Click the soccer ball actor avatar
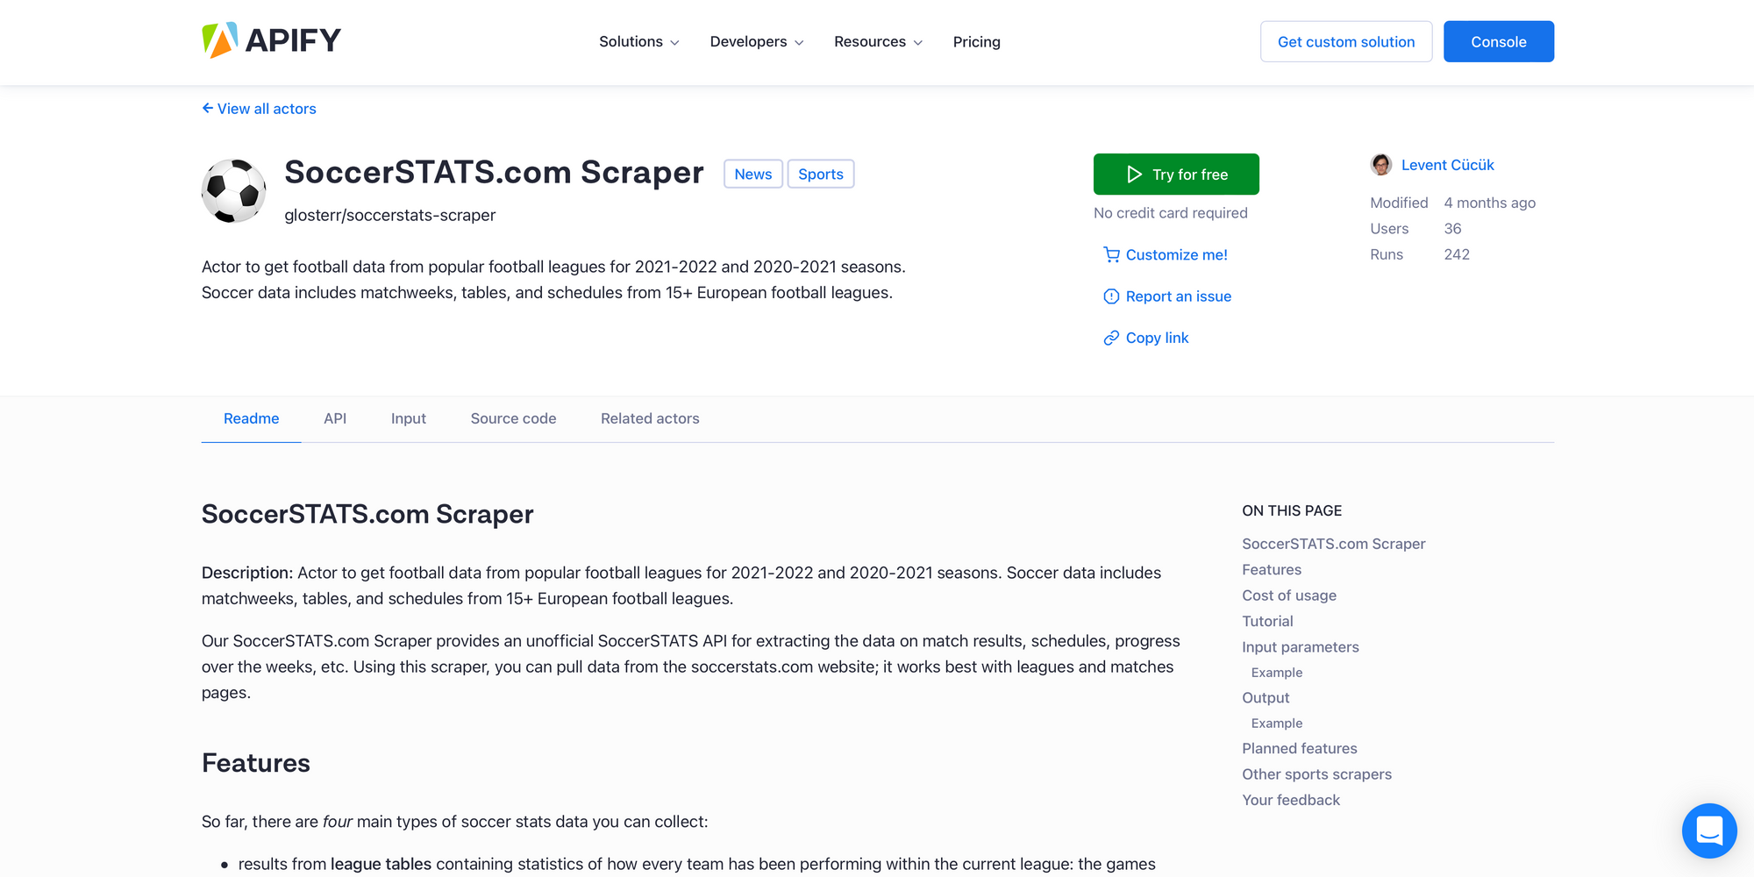 click(x=233, y=189)
